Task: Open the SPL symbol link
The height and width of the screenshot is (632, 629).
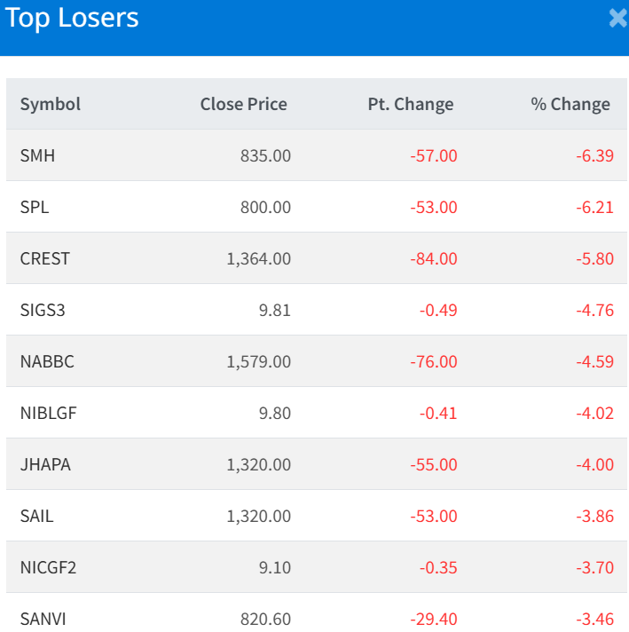Action: click(x=35, y=207)
